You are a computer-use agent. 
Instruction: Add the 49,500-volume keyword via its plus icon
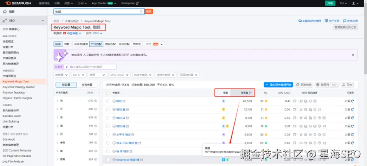[x=114, y=101]
